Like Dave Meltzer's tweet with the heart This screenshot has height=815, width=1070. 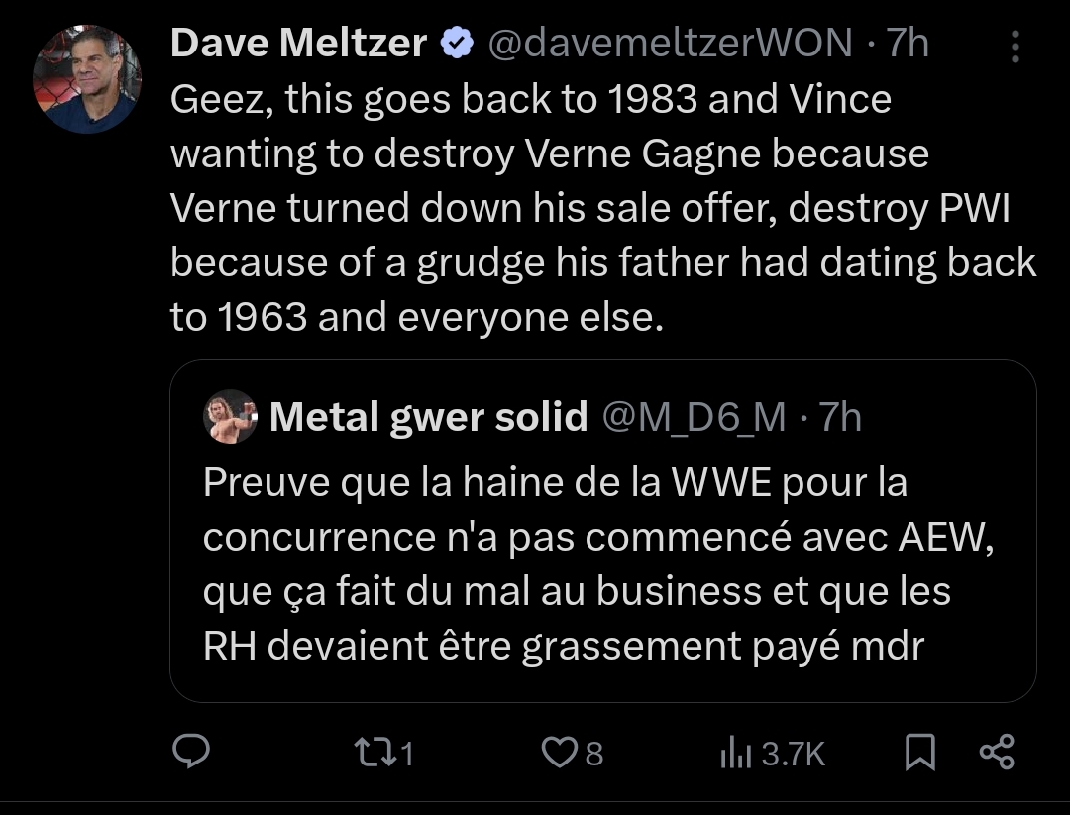(558, 754)
